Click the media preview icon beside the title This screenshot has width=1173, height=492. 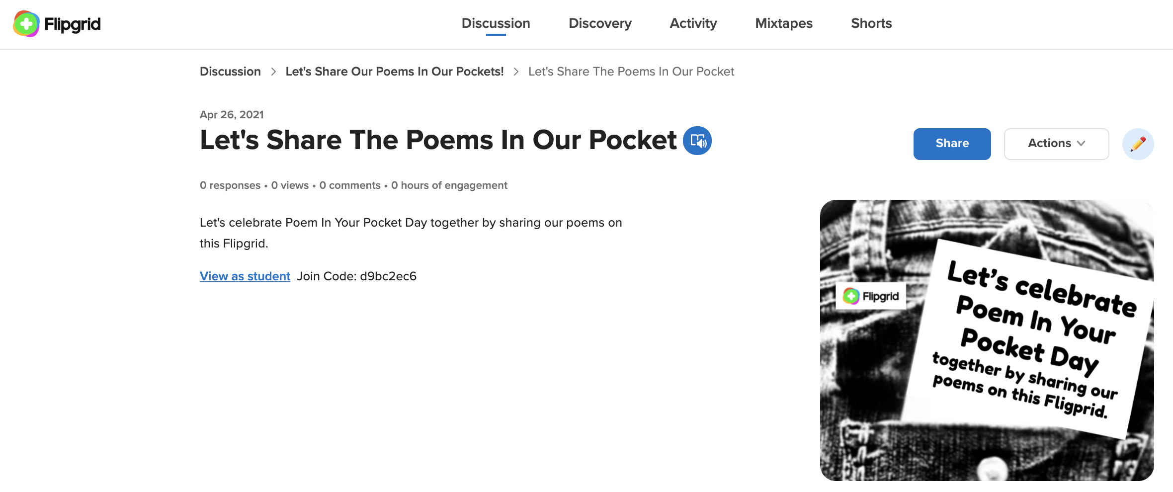click(x=698, y=141)
